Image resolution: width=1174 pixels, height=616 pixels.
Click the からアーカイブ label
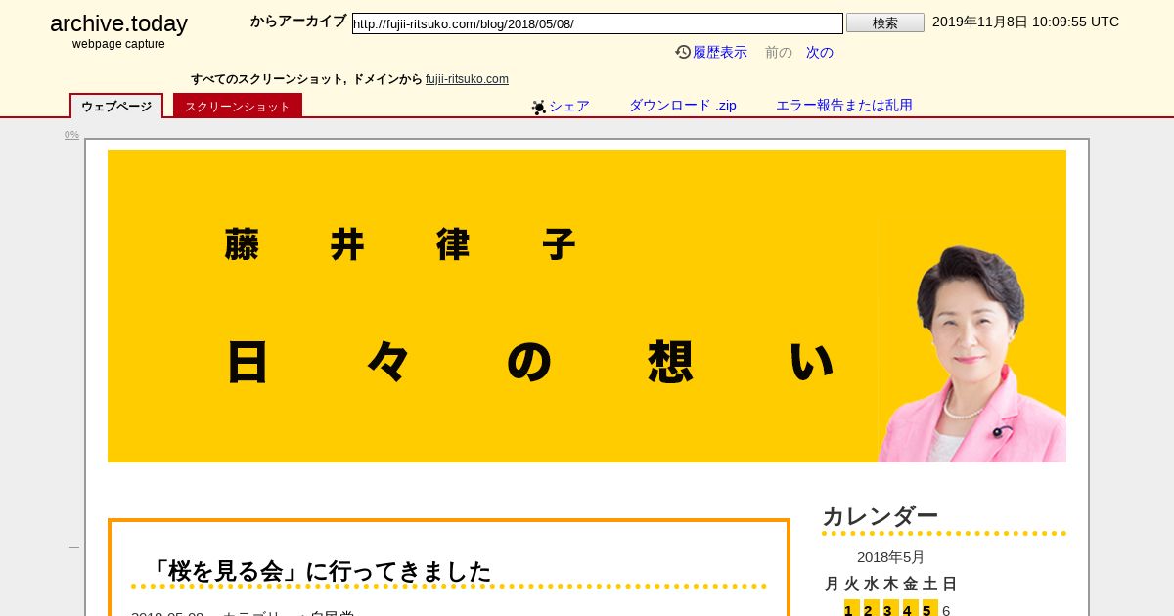click(x=298, y=21)
